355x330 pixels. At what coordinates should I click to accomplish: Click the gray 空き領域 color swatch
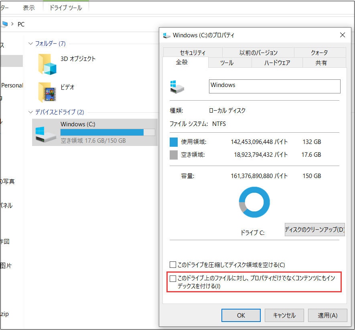pyautogui.click(x=174, y=155)
